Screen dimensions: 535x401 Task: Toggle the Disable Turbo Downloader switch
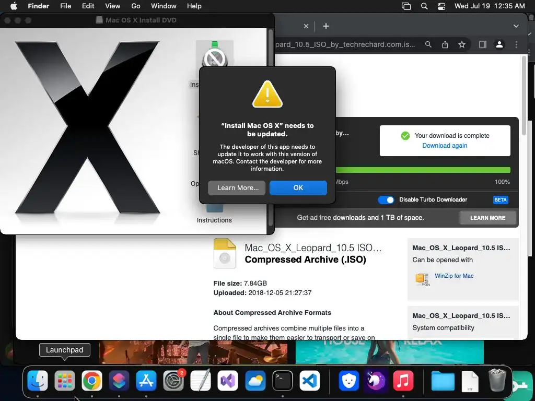[x=386, y=200]
